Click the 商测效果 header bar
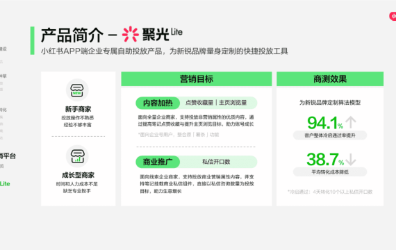 [x=330, y=79]
